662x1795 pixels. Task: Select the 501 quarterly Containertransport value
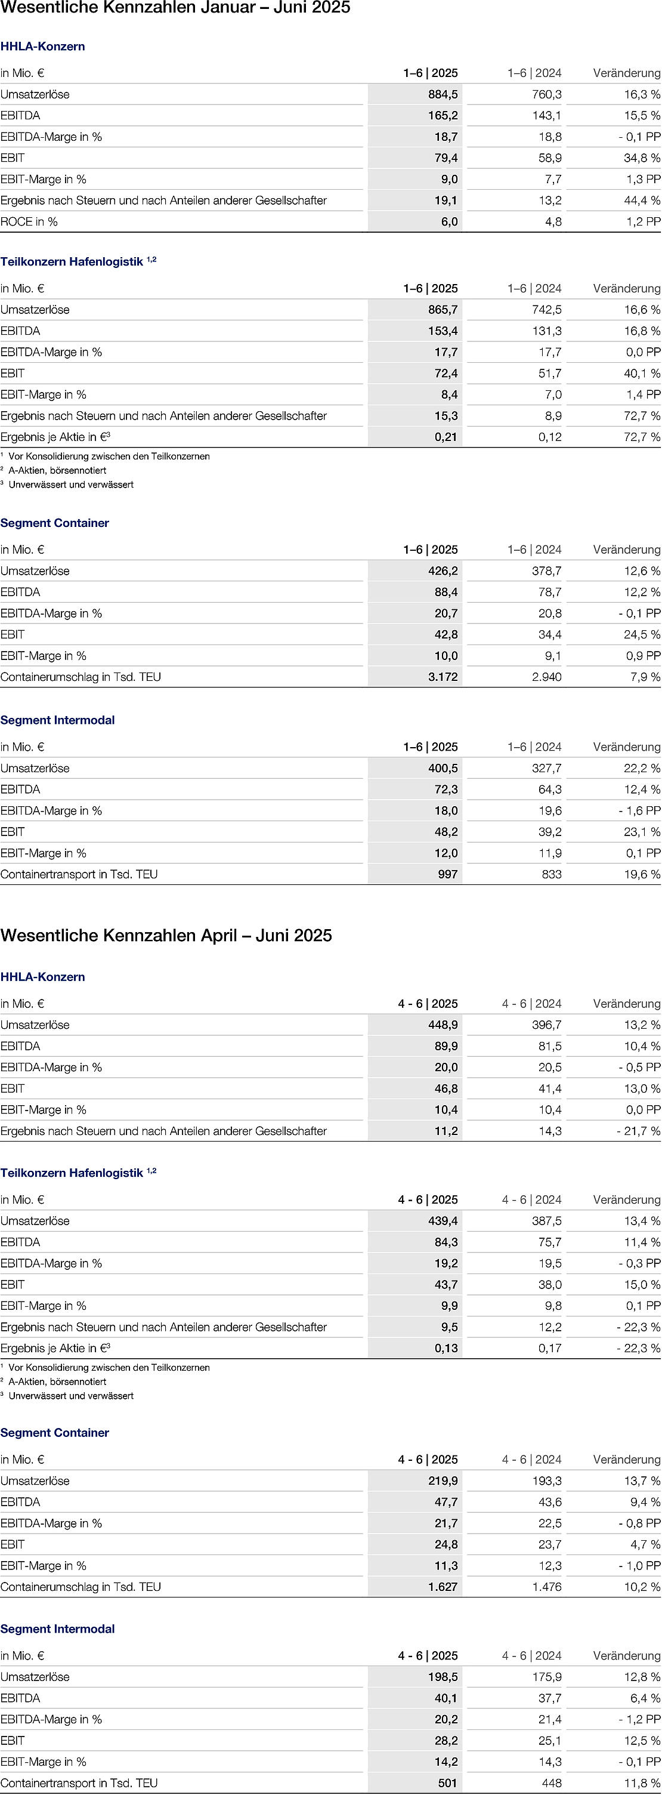pyautogui.click(x=448, y=1782)
